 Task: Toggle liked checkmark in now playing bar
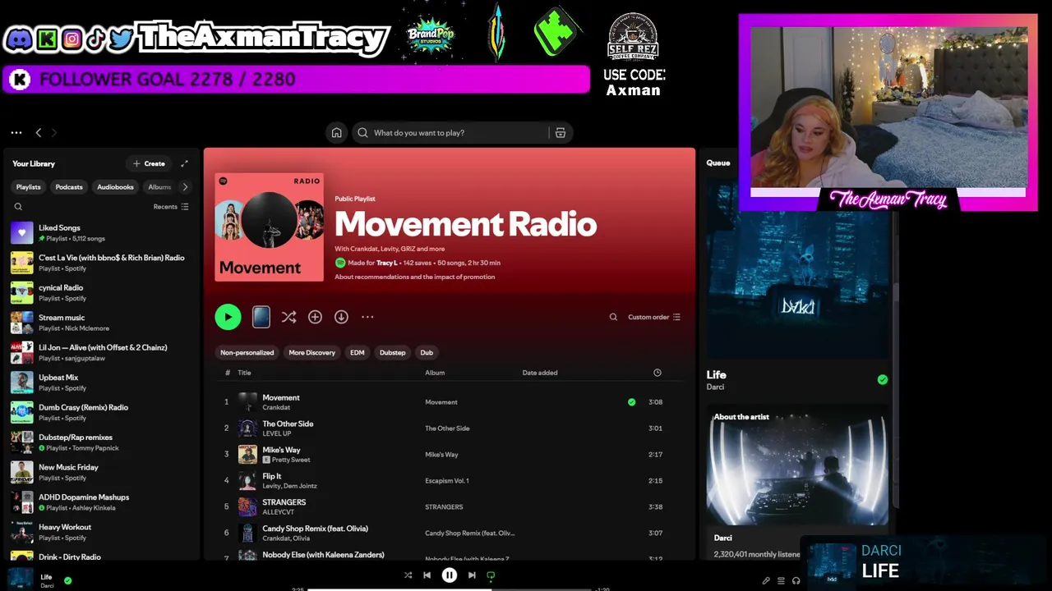pos(67,580)
